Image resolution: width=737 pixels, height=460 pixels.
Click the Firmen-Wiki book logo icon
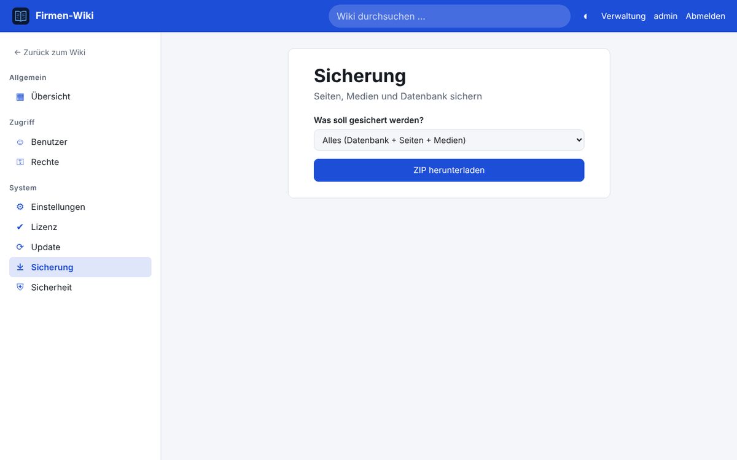tap(21, 16)
